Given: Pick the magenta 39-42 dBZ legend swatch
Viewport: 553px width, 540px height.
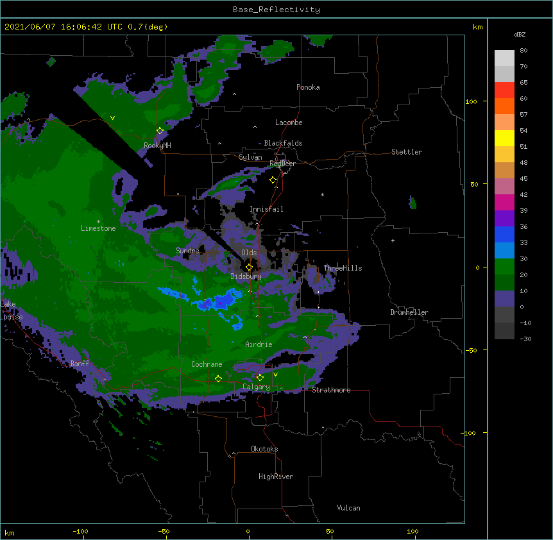Looking at the screenshot, I should click(504, 202).
